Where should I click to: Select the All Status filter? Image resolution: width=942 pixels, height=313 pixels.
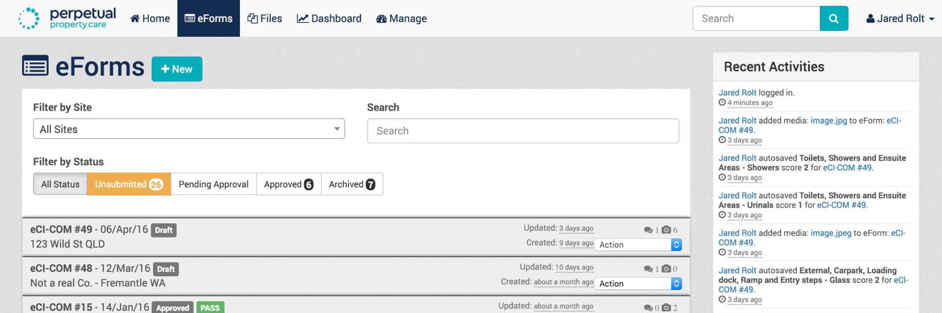[60, 184]
